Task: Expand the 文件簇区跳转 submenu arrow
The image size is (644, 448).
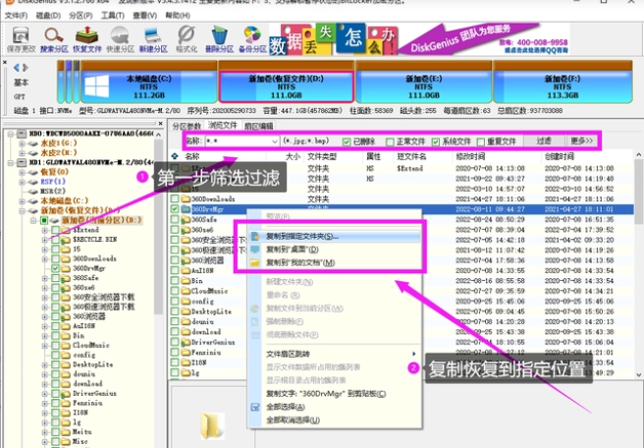Action: (413, 354)
